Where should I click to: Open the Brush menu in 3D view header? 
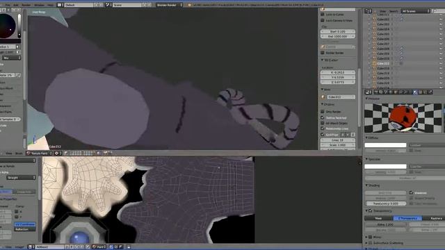tap(19, 153)
